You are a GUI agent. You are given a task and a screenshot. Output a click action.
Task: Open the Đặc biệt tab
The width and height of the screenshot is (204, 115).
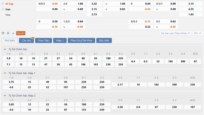(x=104, y=41)
